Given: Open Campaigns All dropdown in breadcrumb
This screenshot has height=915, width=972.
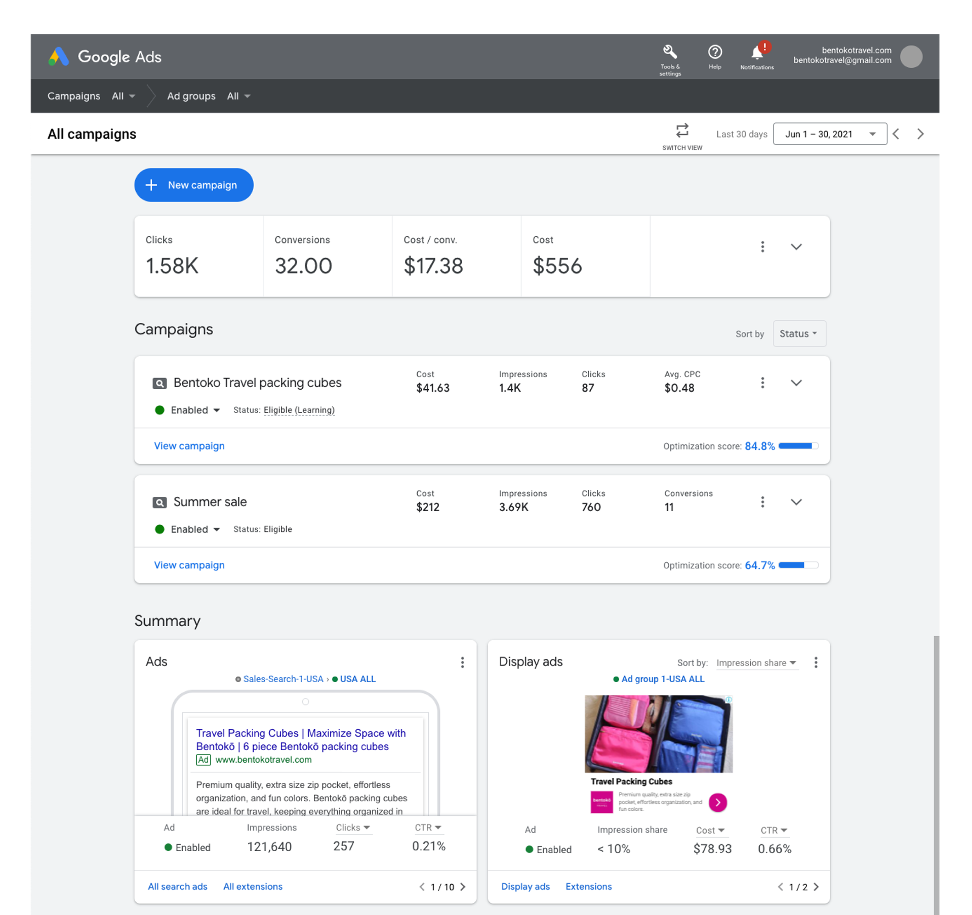Looking at the screenshot, I should [124, 96].
